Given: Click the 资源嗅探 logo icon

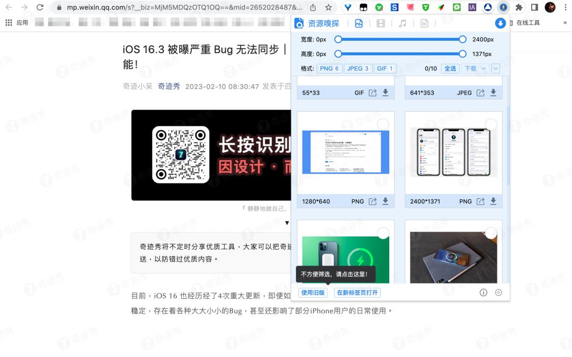Looking at the screenshot, I should (x=299, y=24).
